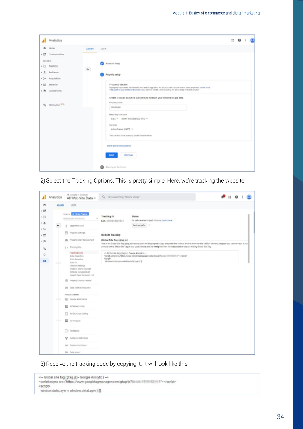Click the account avatar in second screenshot header
This screenshot has height=429, width=303.
click(249, 197)
